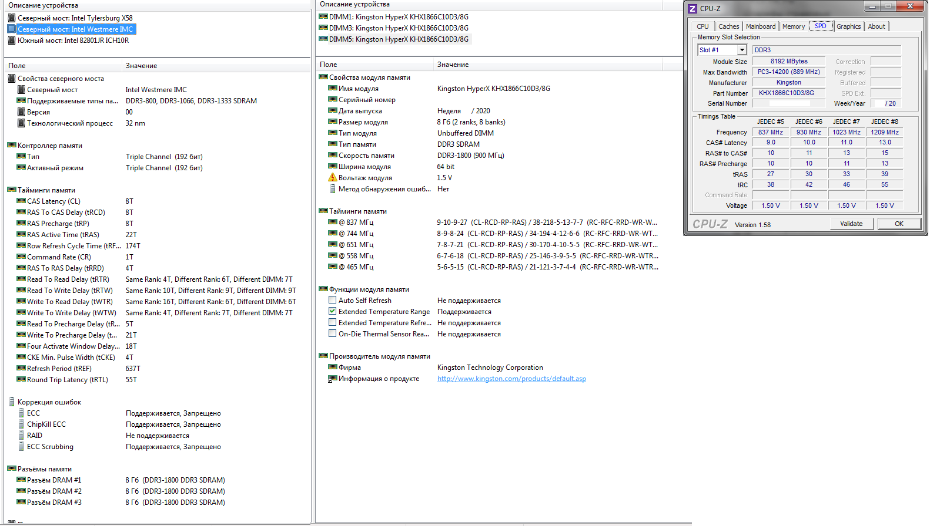Select the Four Activate Window Delay row

[x=157, y=346]
